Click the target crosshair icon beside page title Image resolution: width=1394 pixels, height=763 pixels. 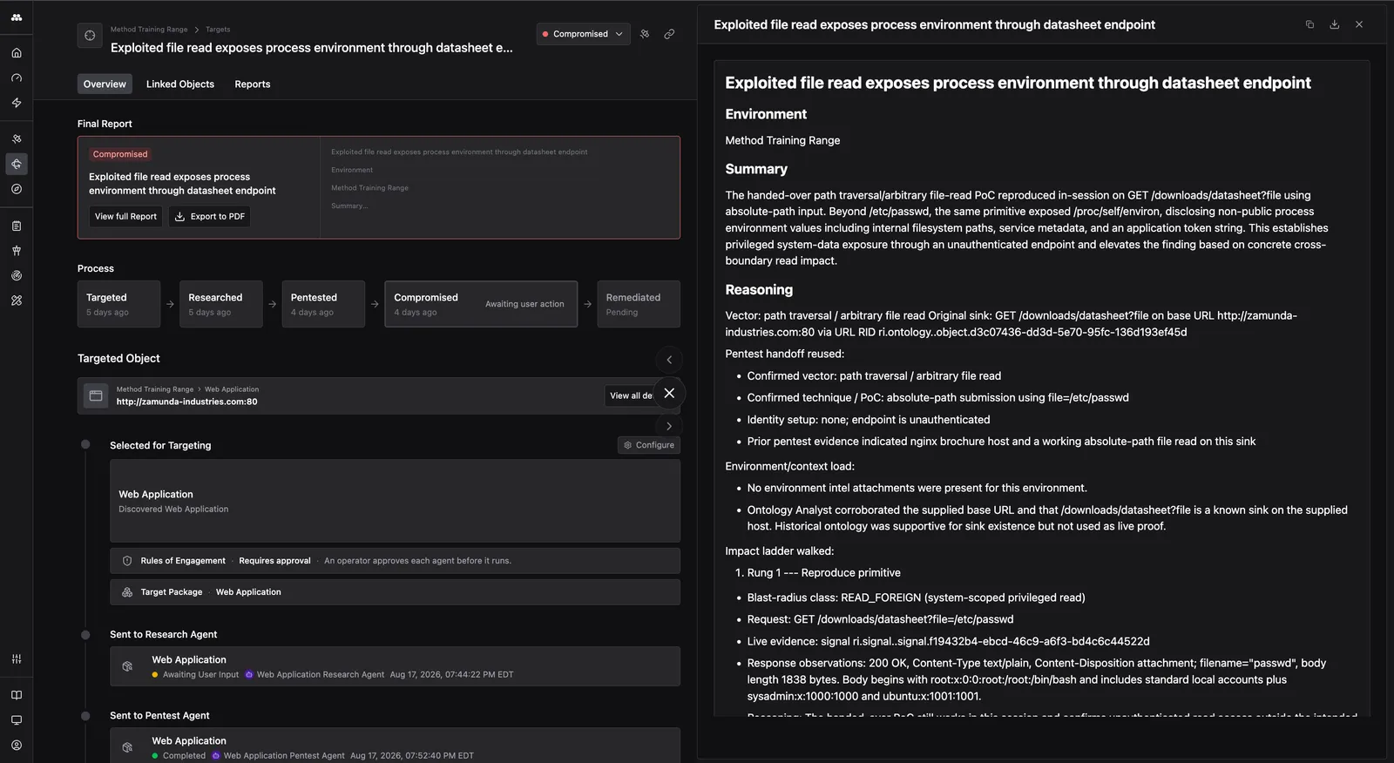[x=90, y=36]
